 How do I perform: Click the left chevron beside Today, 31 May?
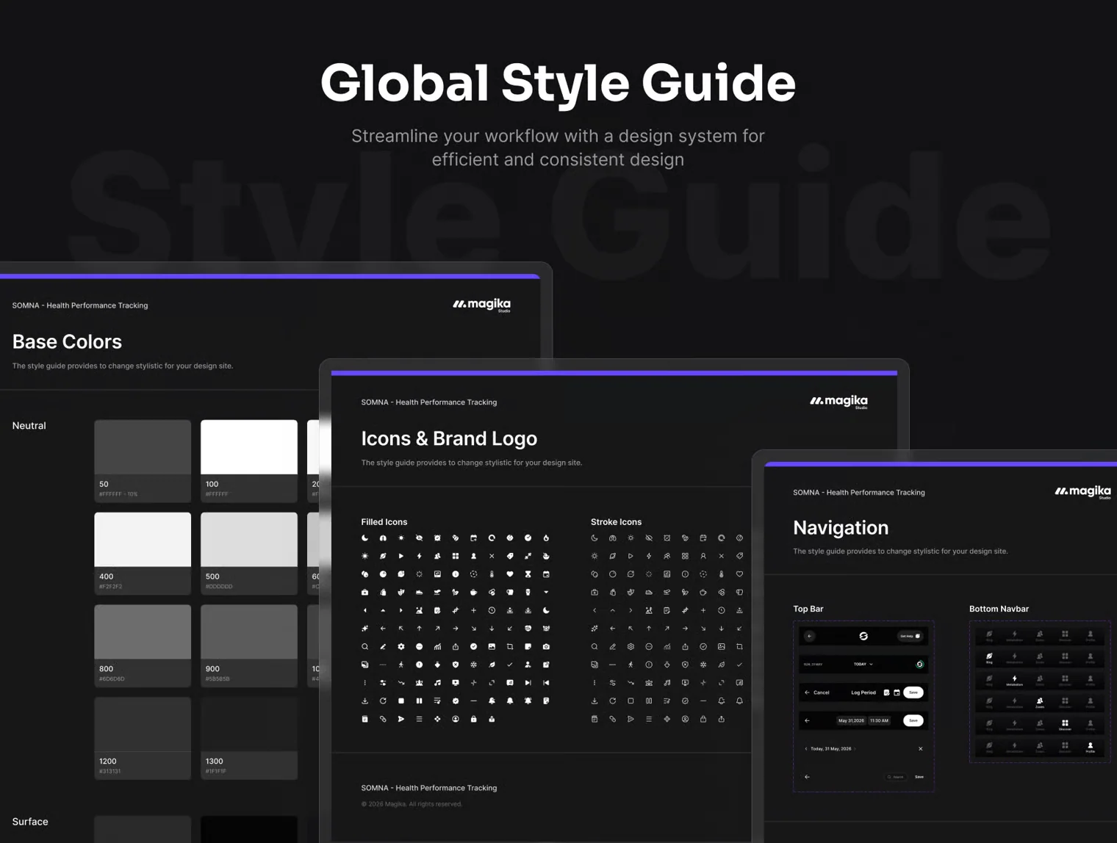tap(806, 749)
